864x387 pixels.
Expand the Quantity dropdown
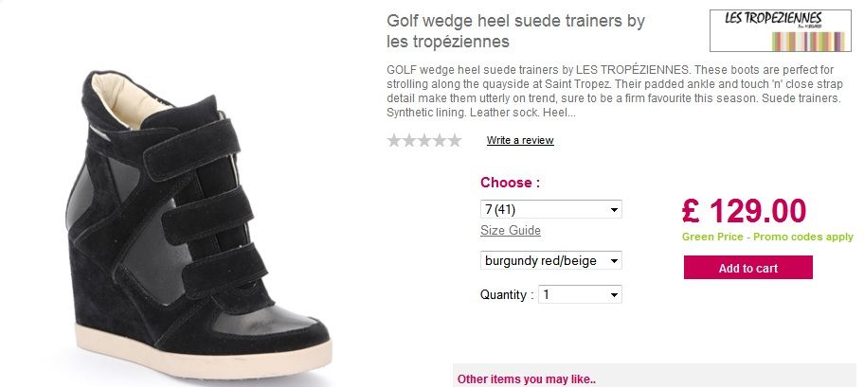coord(580,294)
